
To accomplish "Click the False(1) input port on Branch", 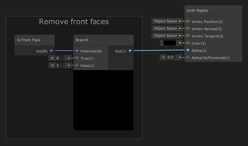I will point(77,65).
